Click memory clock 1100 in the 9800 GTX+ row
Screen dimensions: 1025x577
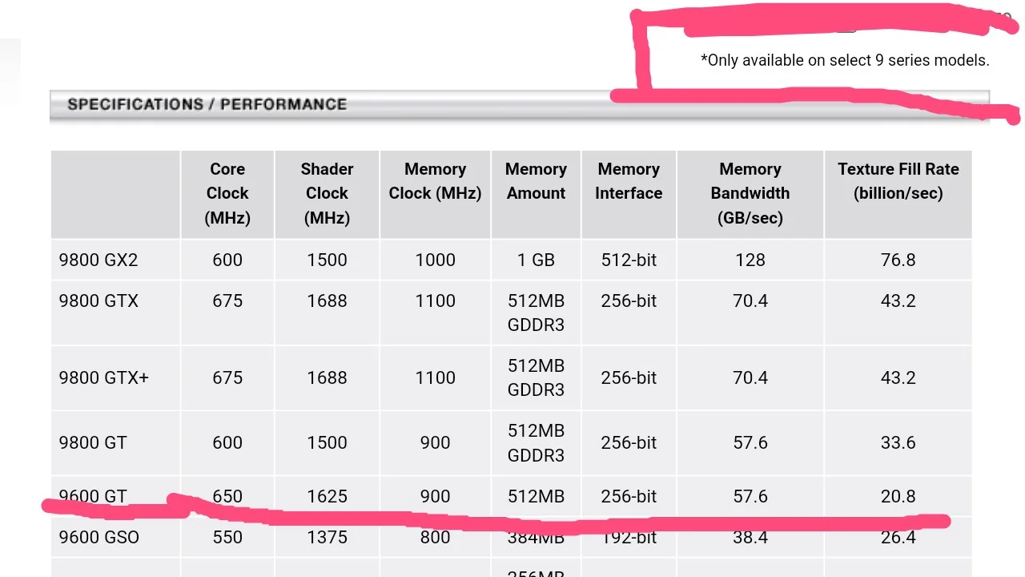(x=435, y=377)
